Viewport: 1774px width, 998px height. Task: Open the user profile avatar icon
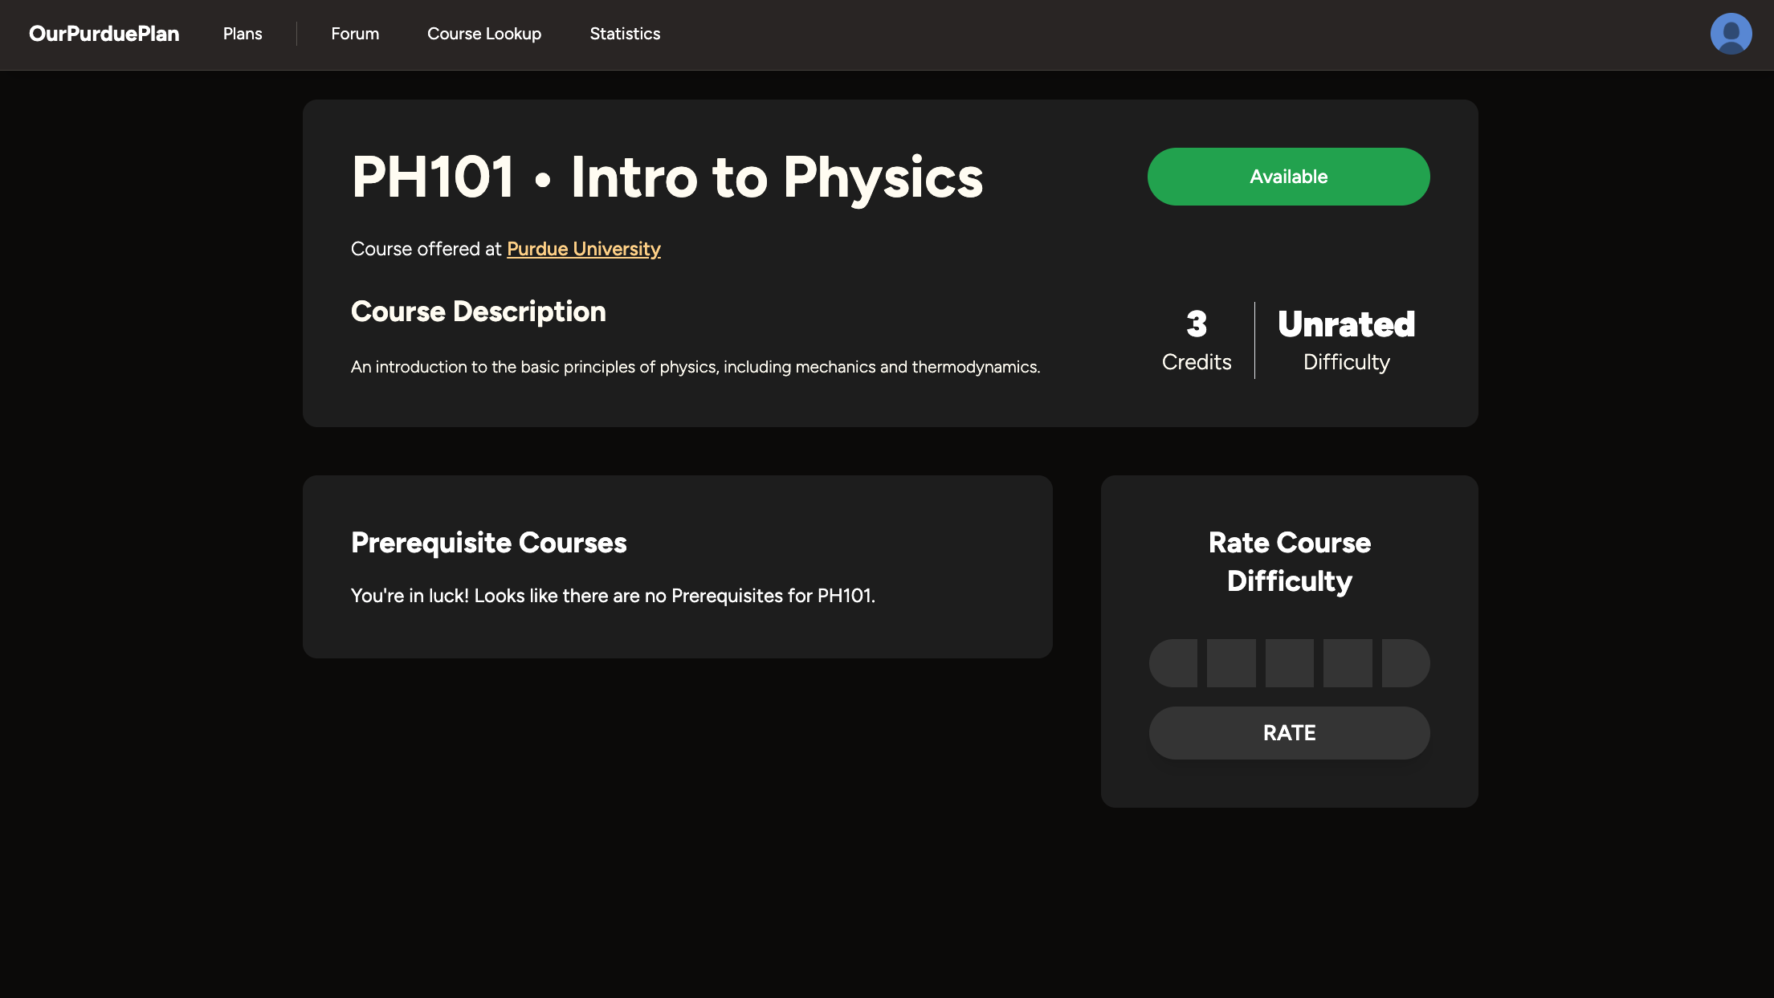[1731, 34]
